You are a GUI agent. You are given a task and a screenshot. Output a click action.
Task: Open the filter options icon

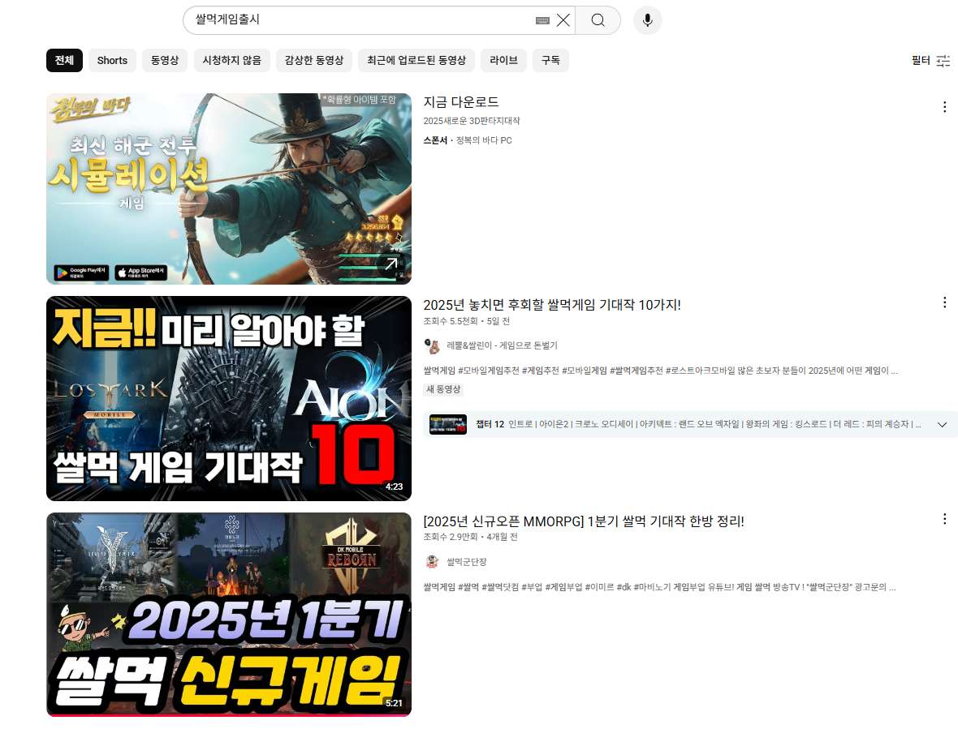(943, 60)
